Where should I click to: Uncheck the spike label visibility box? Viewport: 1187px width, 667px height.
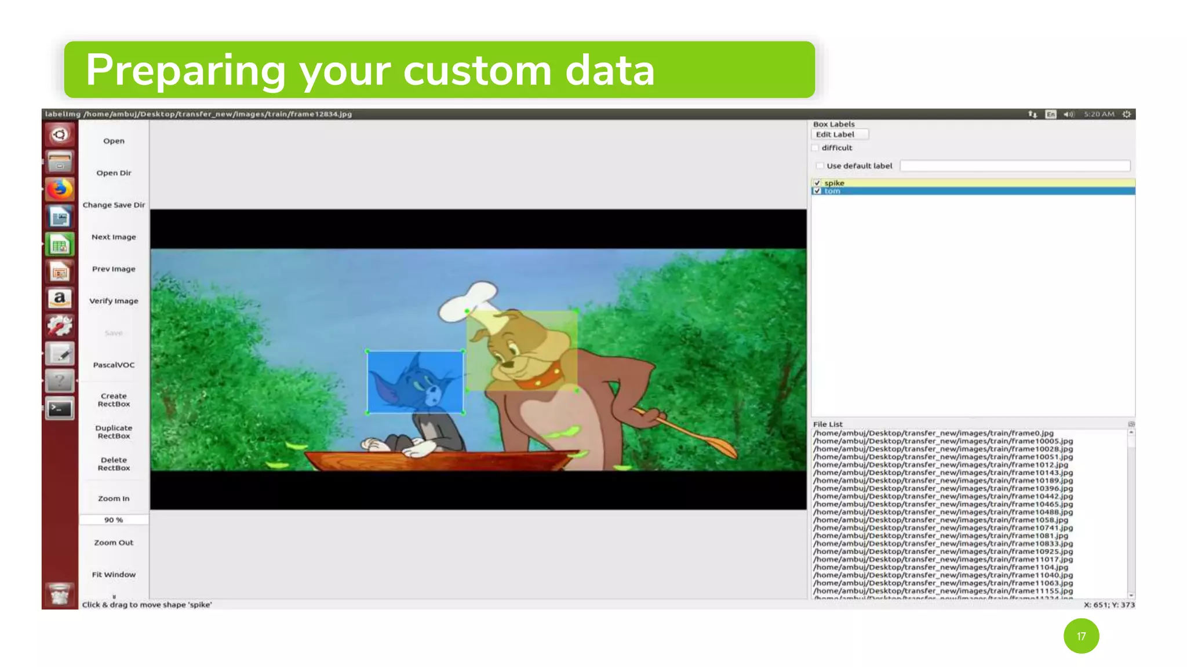(817, 183)
